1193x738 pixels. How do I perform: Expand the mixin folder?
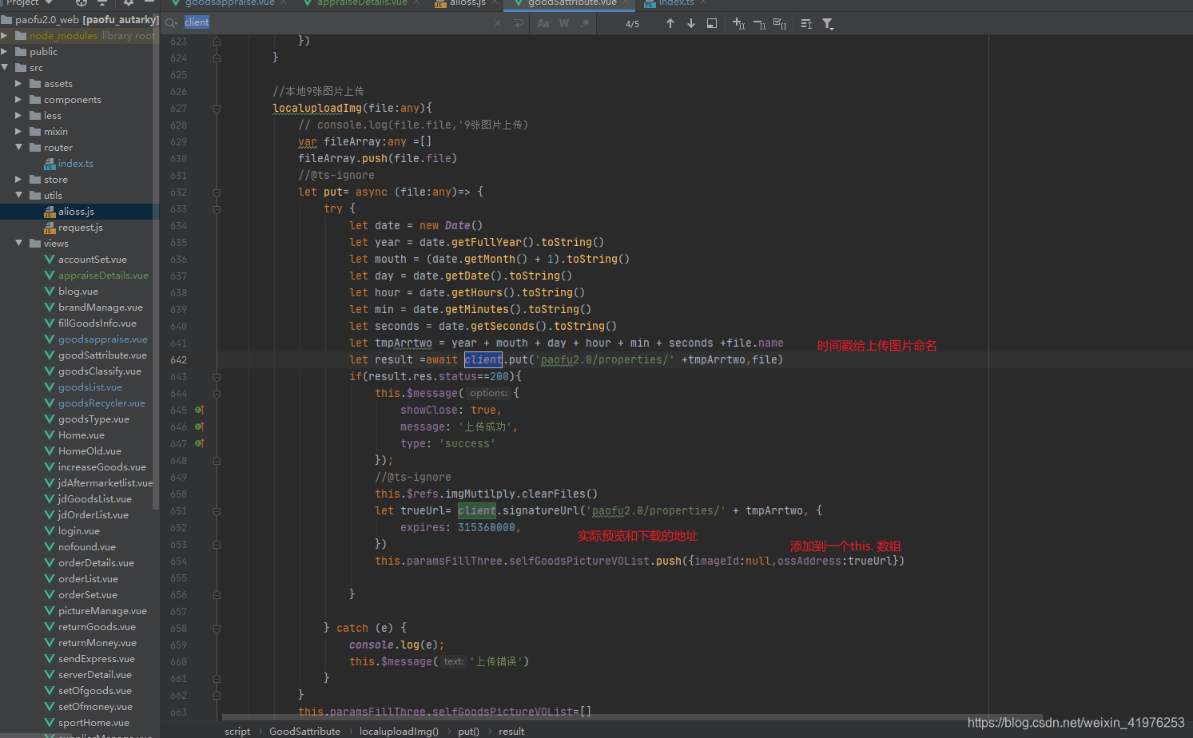click(18, 131)
